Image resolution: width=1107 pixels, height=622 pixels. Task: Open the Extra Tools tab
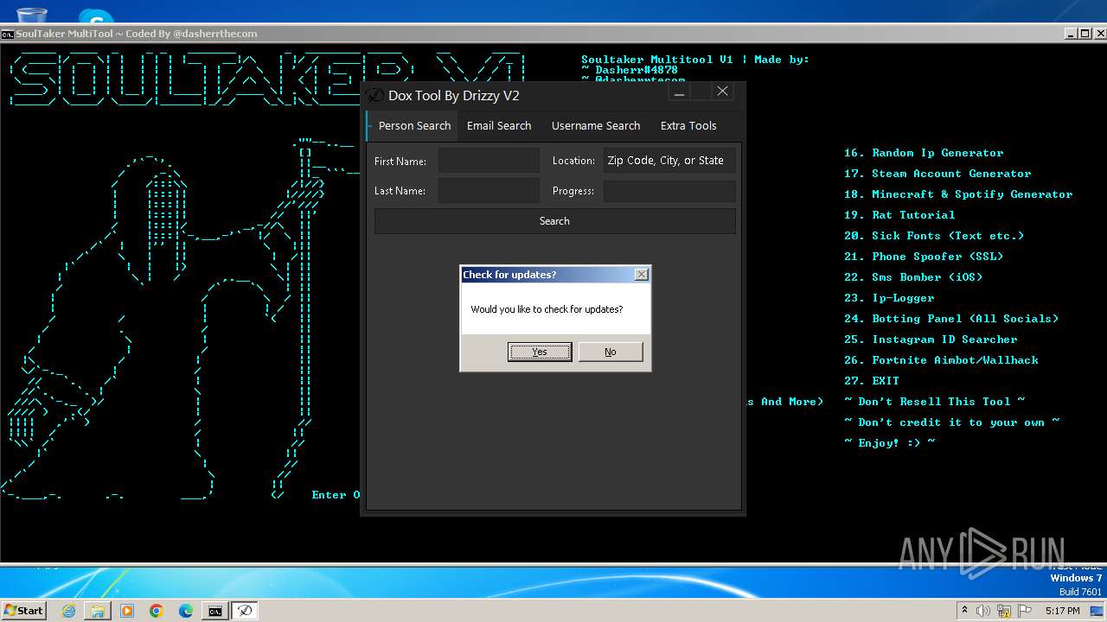(688, 126)
